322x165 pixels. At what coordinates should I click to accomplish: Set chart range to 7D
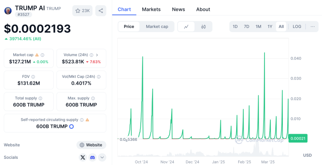coord(247,27)
